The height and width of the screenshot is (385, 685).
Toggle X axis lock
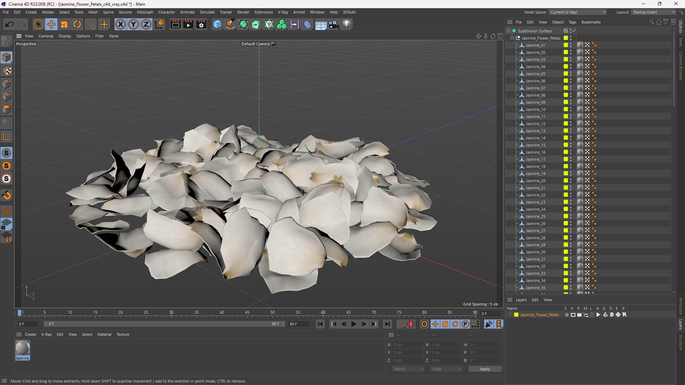[x=121, y=24]
